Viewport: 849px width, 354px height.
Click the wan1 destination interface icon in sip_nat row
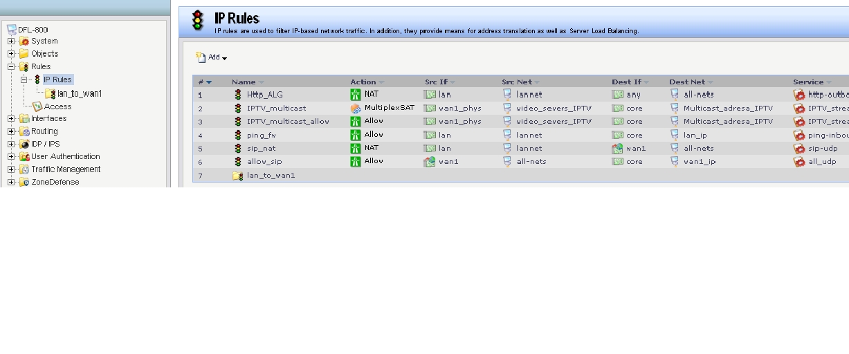618,148
